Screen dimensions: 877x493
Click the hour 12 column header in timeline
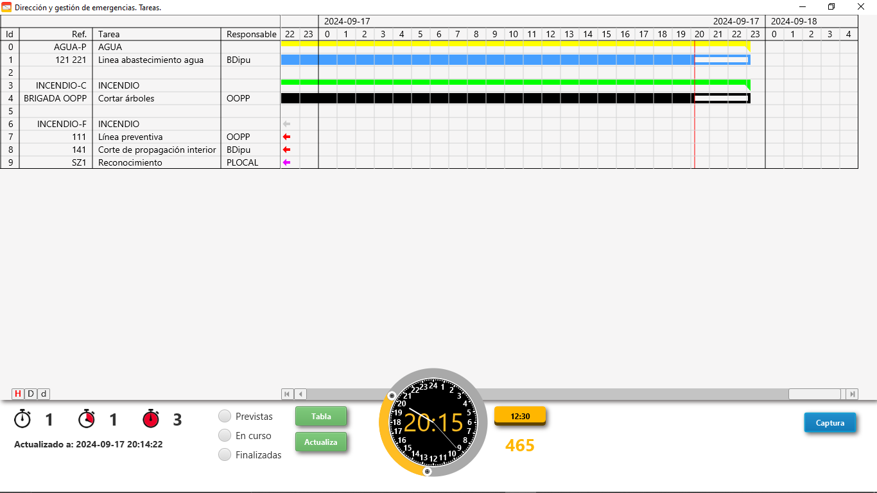coord(550,34)
